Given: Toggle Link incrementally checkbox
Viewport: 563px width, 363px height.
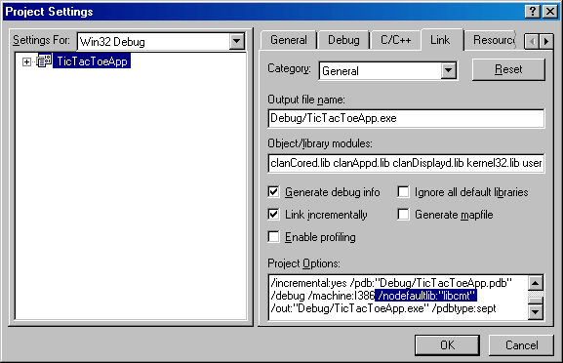Looking at the screenshot, I should point(273,215).
